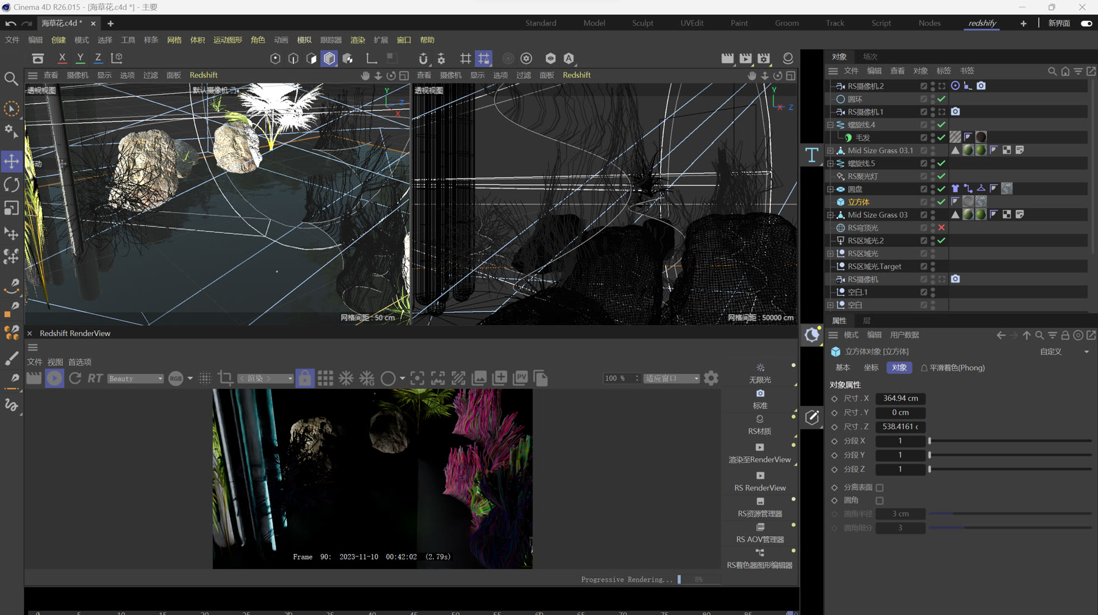The height and width of the screenshot is (615, 1098).
Task: Click the 渲染至RenderView button
Action: coord(759,453)
